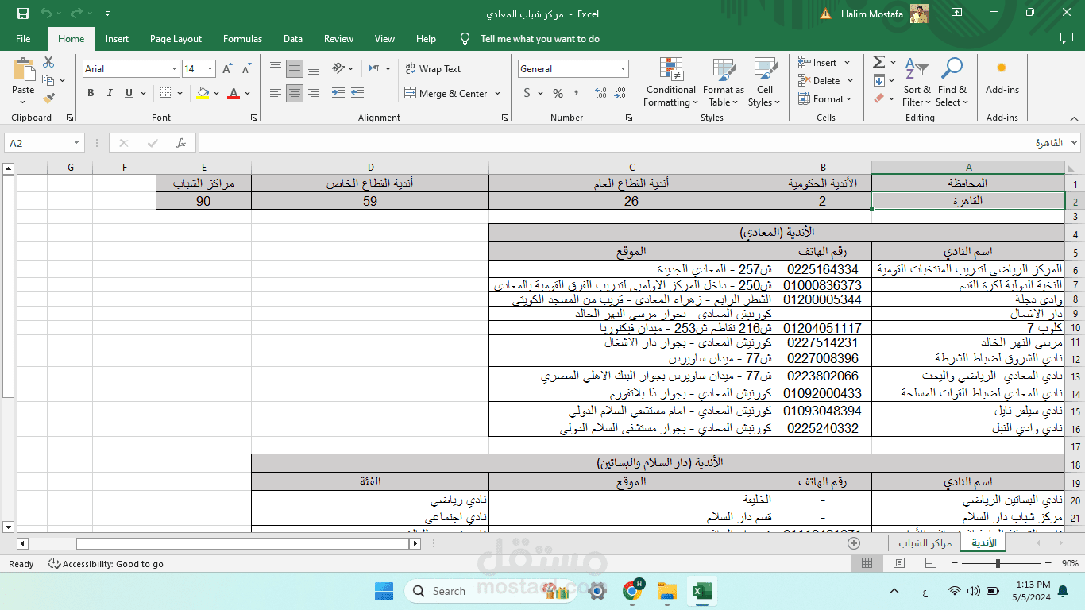Screen dimensions: 1085x610
Task: Switch to Formulas tab
Action: coord(242,39)
